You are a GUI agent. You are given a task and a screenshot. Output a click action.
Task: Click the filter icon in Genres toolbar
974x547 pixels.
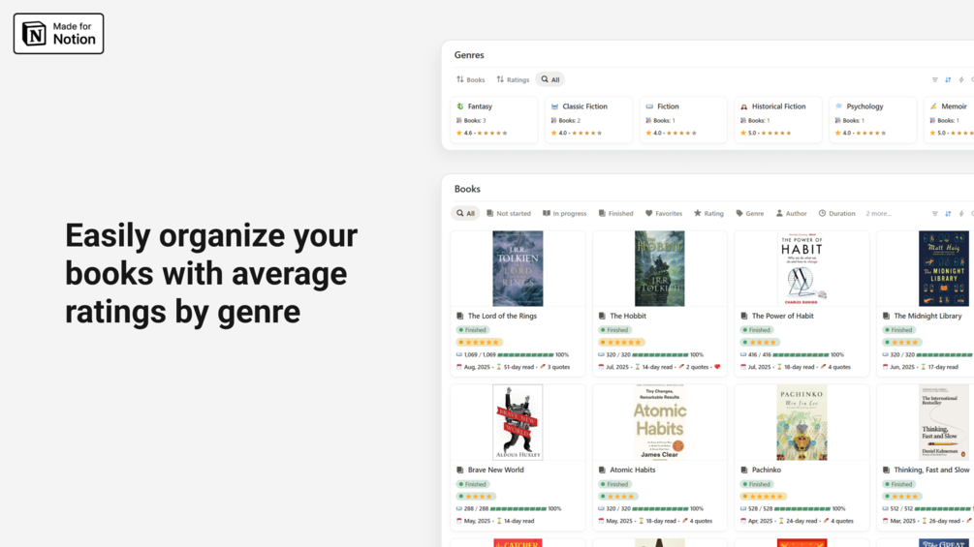(x=935, y=79)
